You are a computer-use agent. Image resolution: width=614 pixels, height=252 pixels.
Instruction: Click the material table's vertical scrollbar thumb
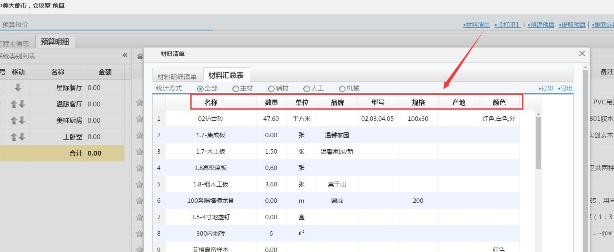tap(538, 142)
